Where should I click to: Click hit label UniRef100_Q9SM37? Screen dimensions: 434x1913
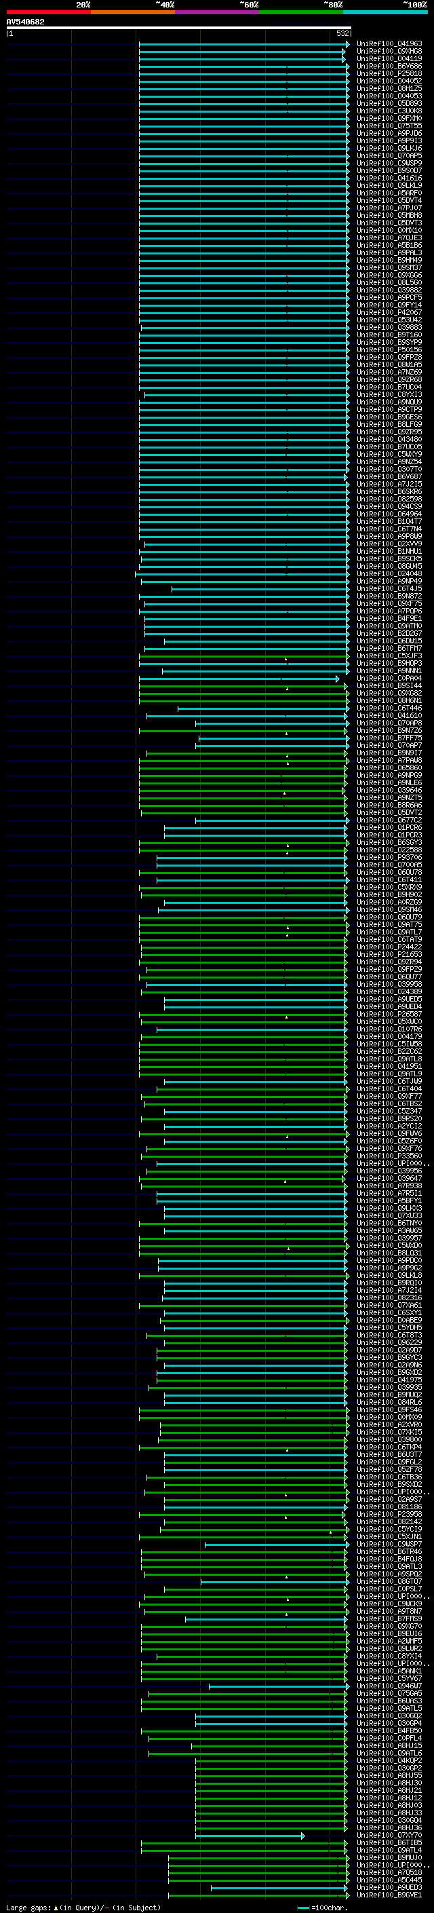pyautogui.click(x=389, y=267)
